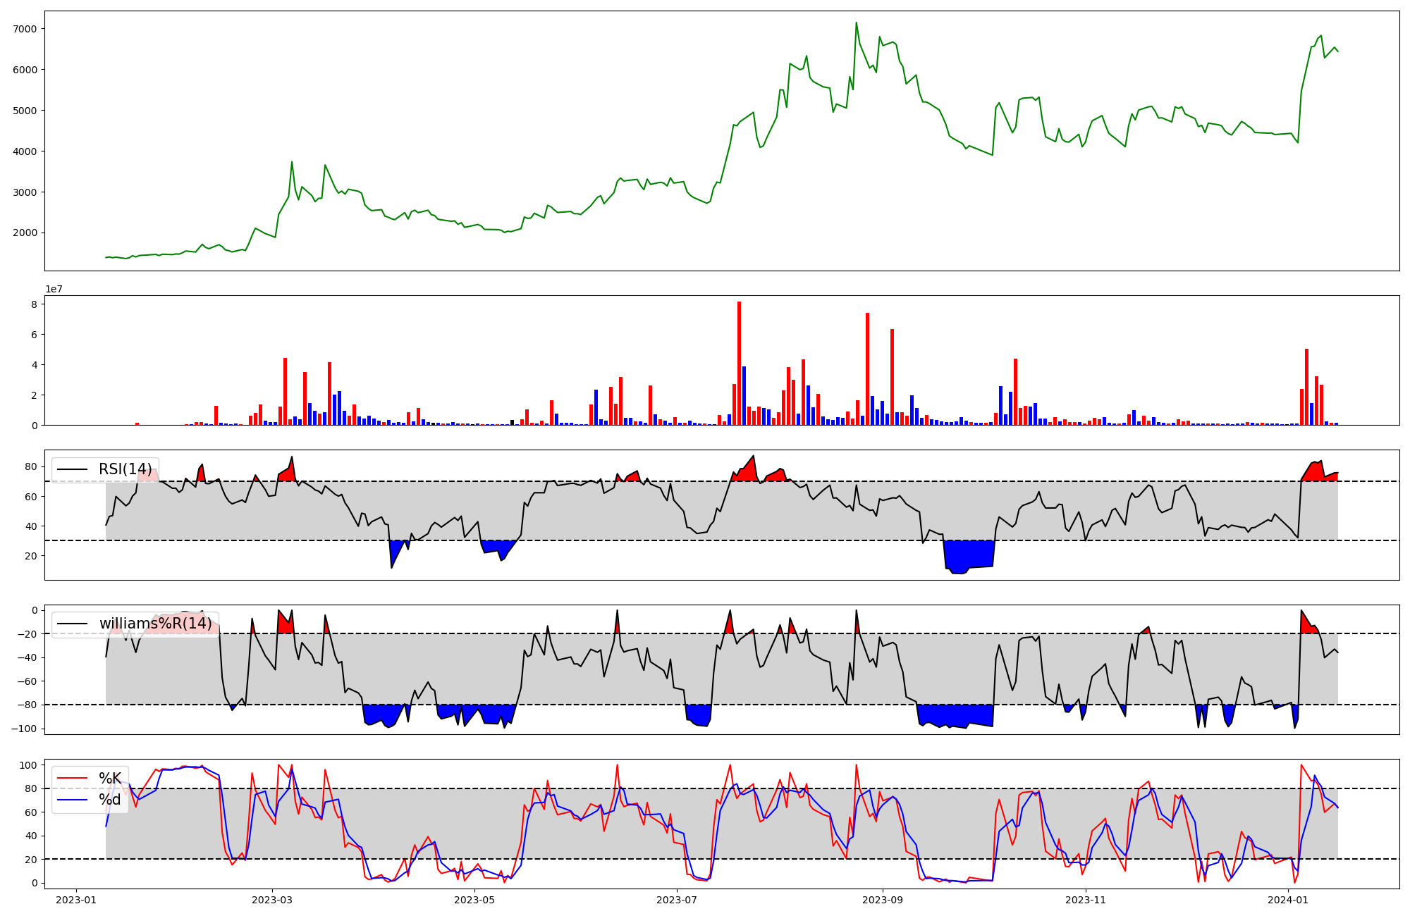Click the red overbought RSI area in January 2024

[x=1315, y=473]
